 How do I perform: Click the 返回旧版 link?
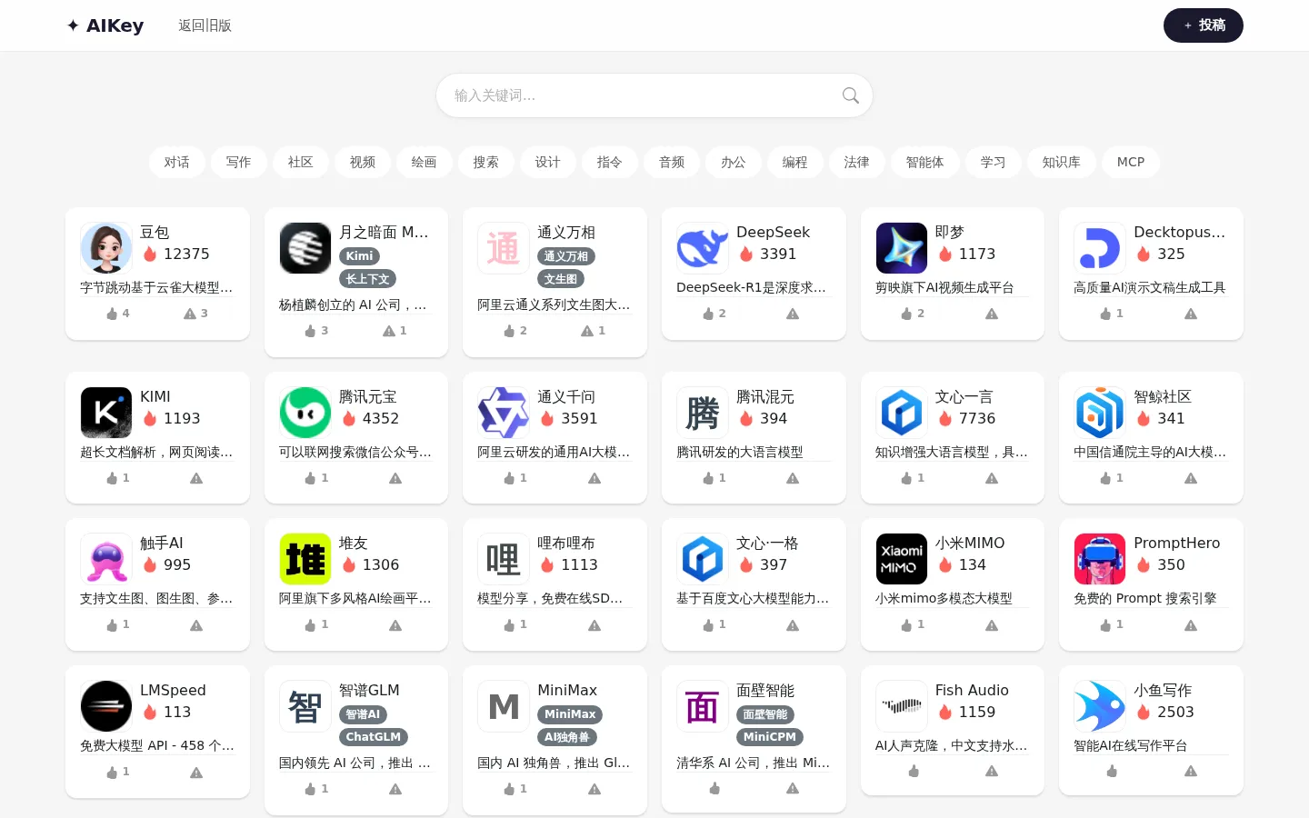click(x=205, y=25)
